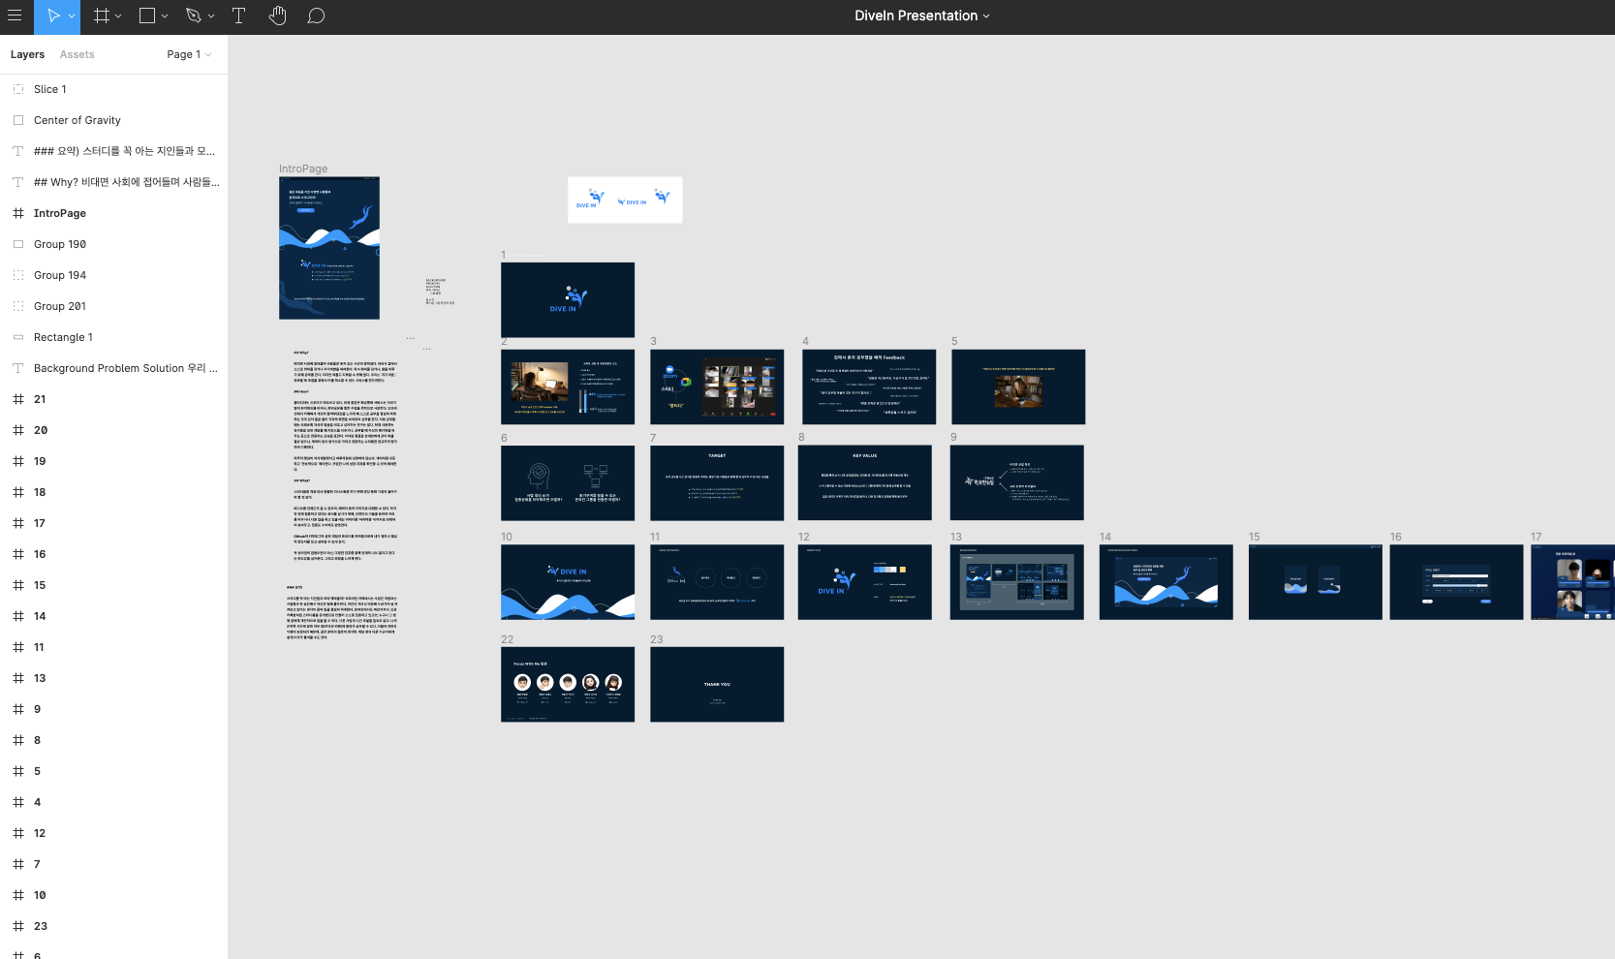Image resolution: width=1615 pixels, height=959 pixels.
Task: Select frame layer 23 in layers list
Action: [114, 926]
